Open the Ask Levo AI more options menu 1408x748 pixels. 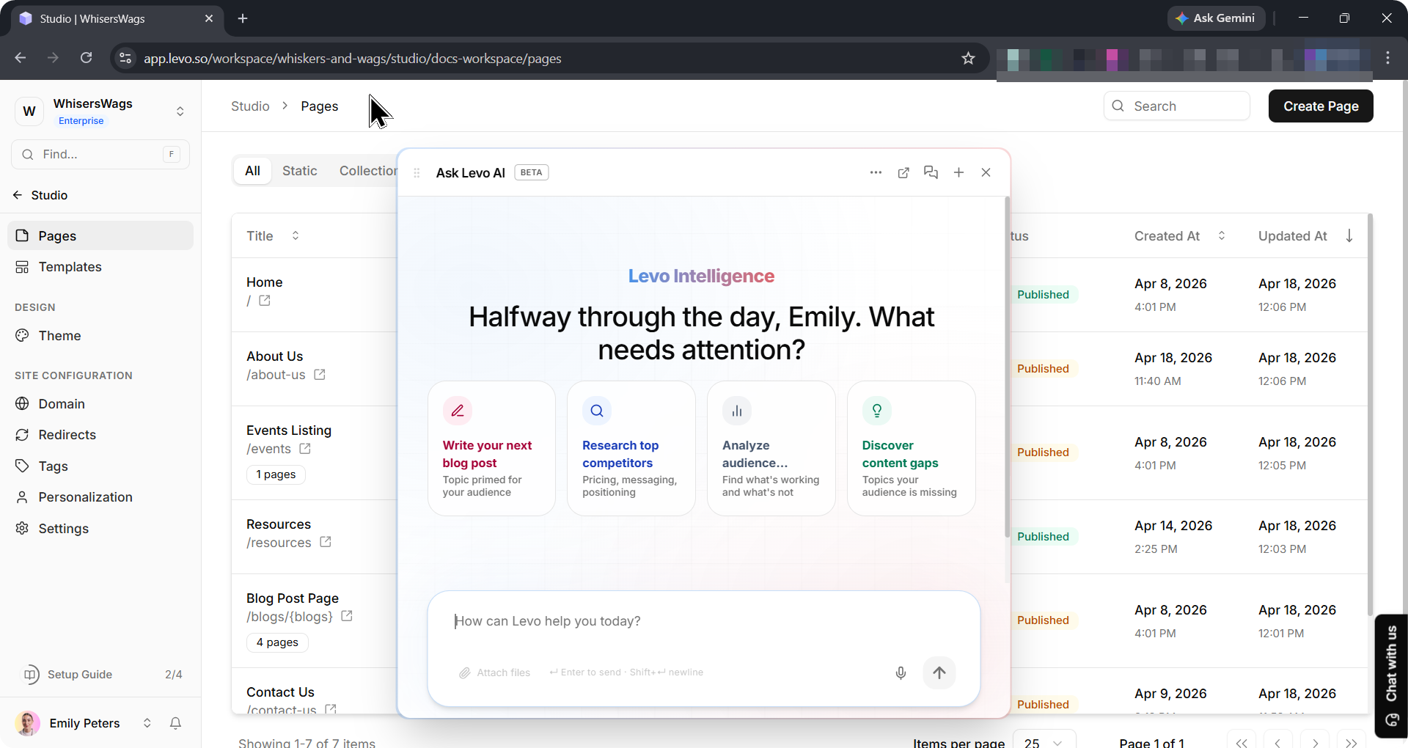pos(876,172)
